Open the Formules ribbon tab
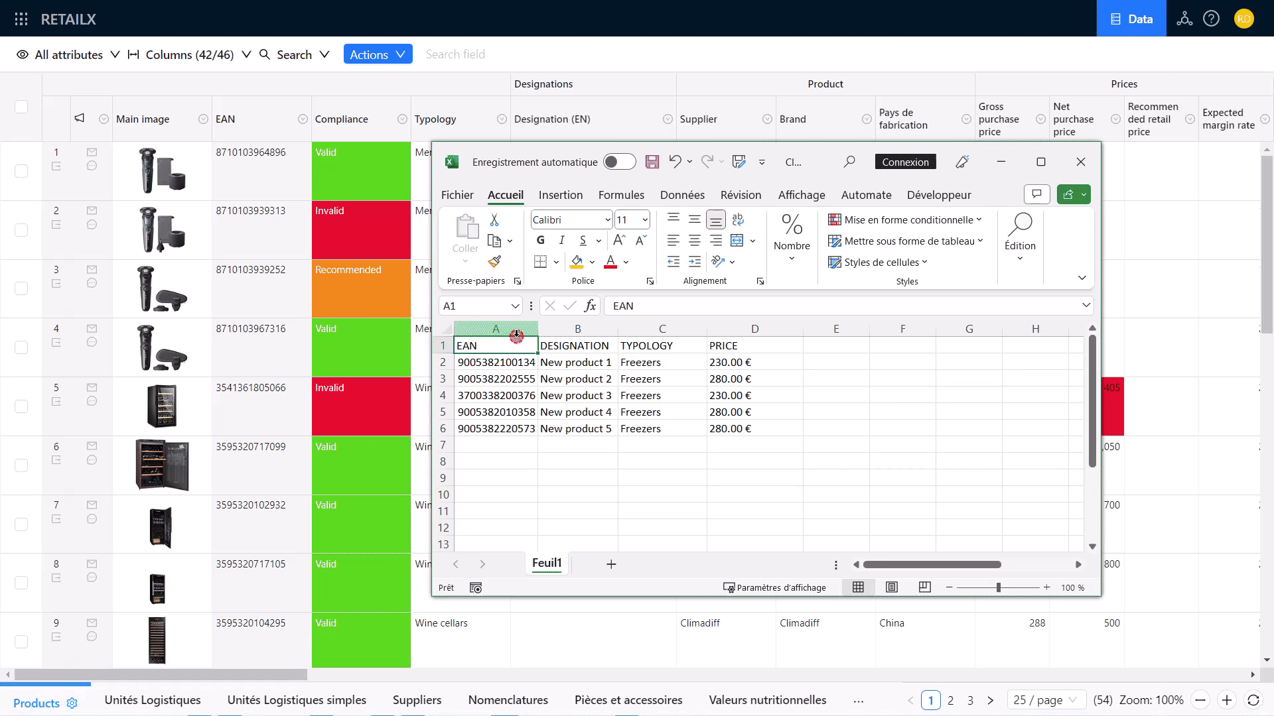 click(x=621, y=195)
